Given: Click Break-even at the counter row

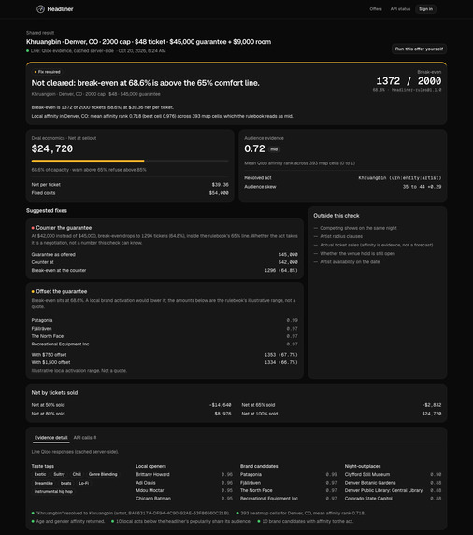Looking at the screenshot, I should click(x=165, y=270).
